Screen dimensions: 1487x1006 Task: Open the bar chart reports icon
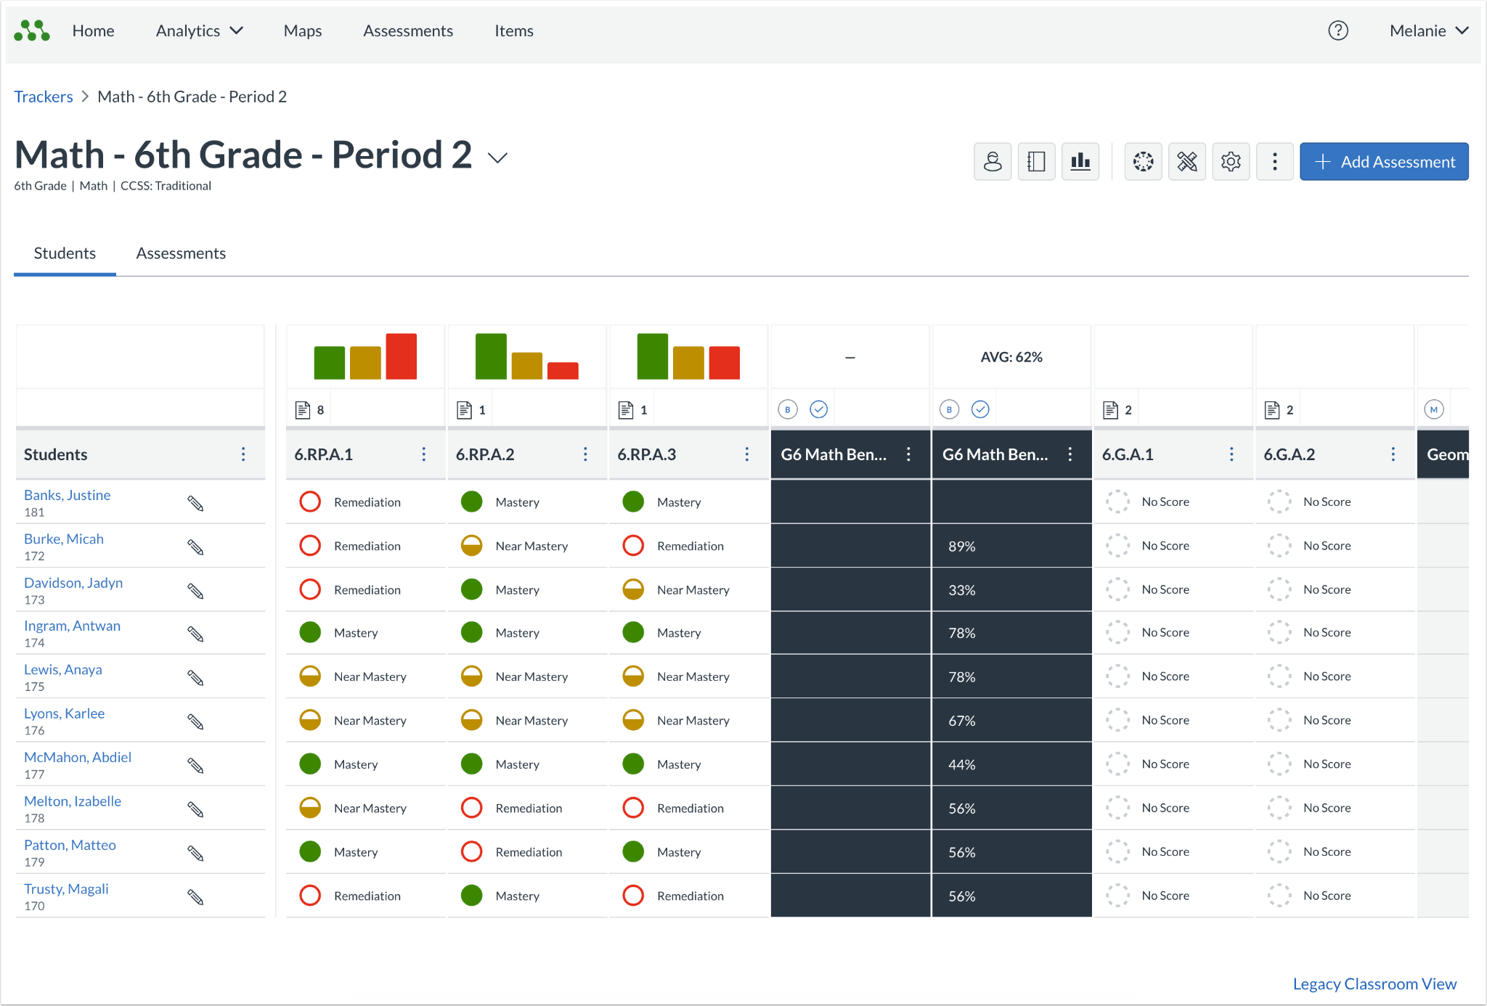pyautogui.click(x=1080, y=161)
